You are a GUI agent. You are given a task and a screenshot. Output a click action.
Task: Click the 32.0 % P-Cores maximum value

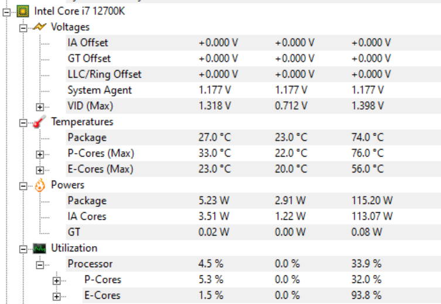366,279
